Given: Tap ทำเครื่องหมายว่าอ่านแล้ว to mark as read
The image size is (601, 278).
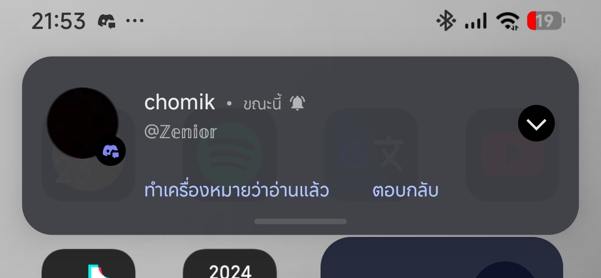Looking at the screenshot, I should pyautogui.click(x=237, y=190).
